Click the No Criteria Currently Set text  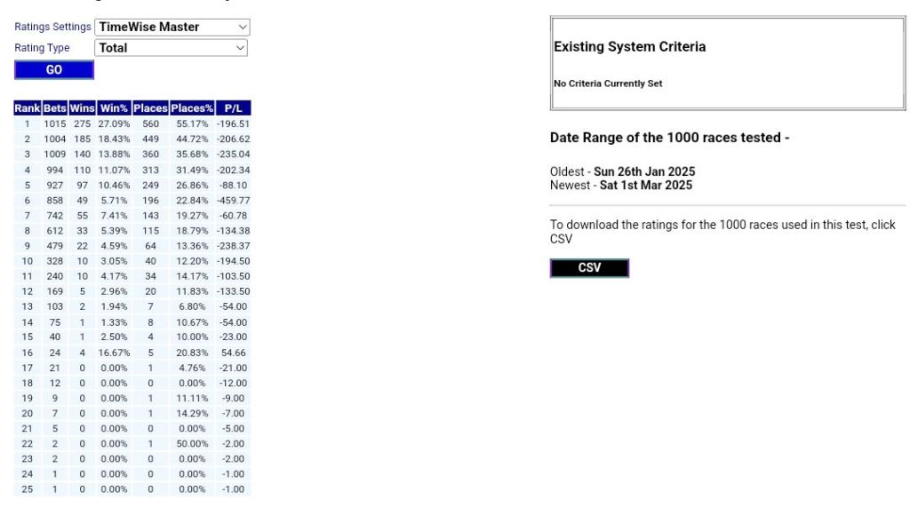608,83
